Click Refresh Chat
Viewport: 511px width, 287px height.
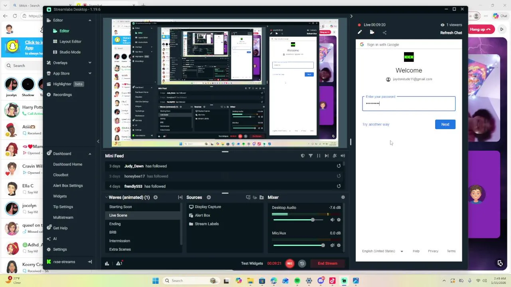point(451,33)
